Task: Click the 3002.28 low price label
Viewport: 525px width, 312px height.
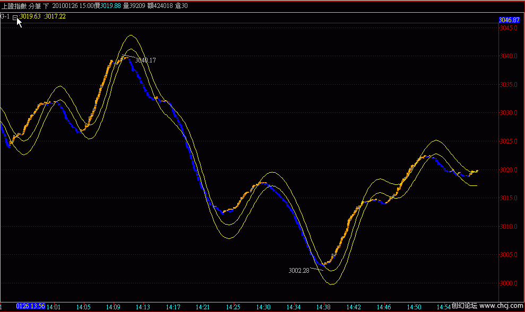Action: click(x=298, y=270)
